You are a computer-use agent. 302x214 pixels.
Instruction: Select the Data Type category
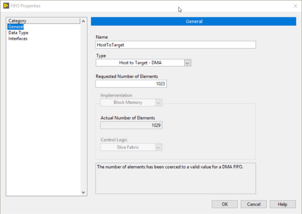[18, 32]
